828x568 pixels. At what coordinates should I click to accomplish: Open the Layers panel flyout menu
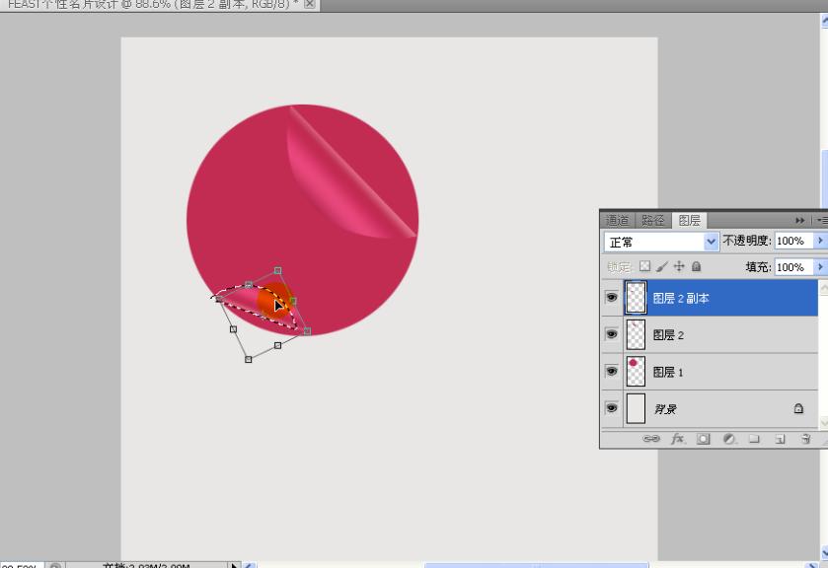820,221
